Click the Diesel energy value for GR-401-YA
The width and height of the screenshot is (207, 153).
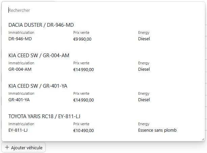(x=144, y=100)
